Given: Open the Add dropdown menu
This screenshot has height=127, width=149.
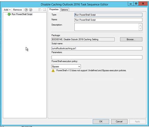Looking at the screenshot, I should coord(7,10).
